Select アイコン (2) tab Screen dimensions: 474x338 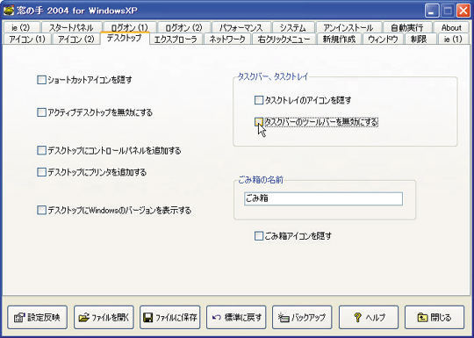(x=76, y=40)
